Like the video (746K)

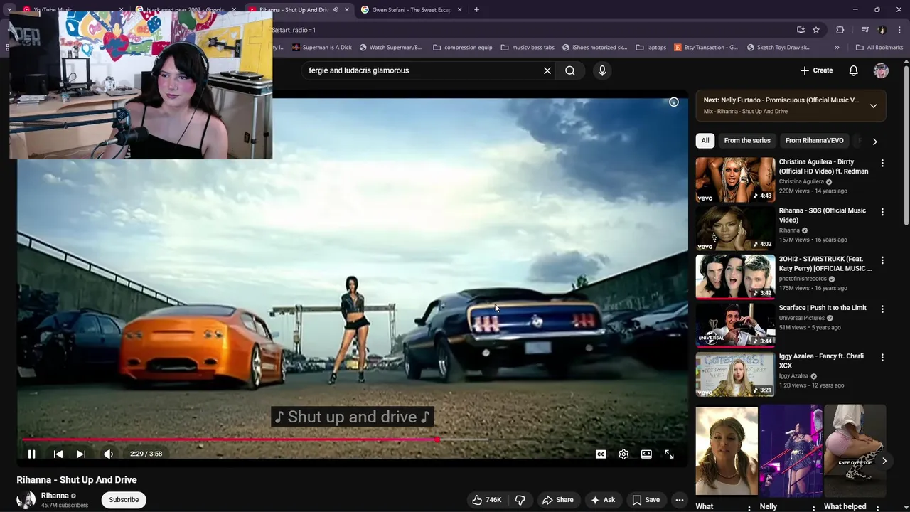(x=488, y=500)
